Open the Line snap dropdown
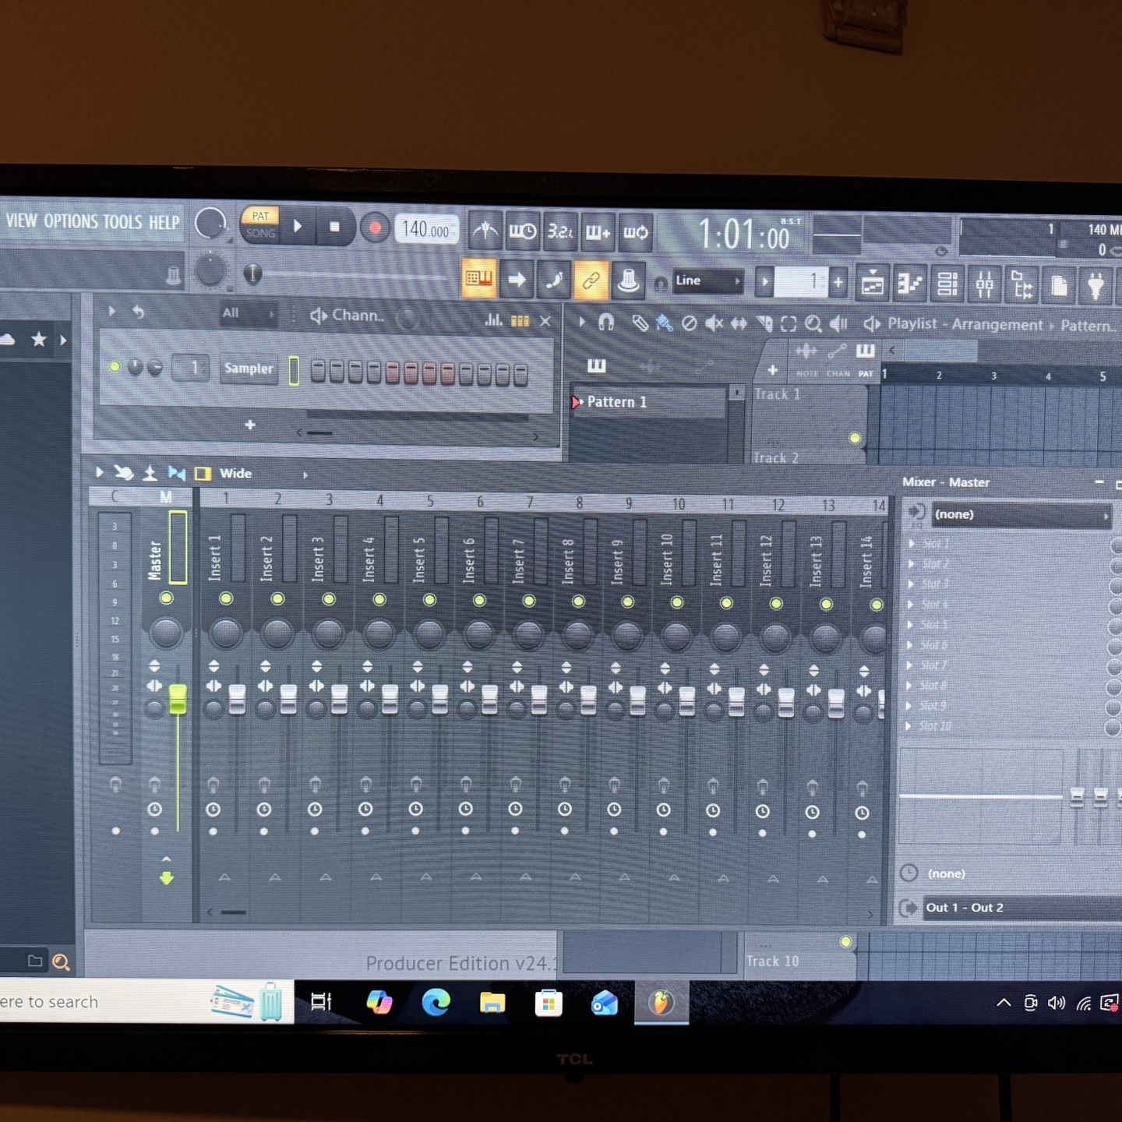This screenshot has width=1122, height=1122. (706, 280)
